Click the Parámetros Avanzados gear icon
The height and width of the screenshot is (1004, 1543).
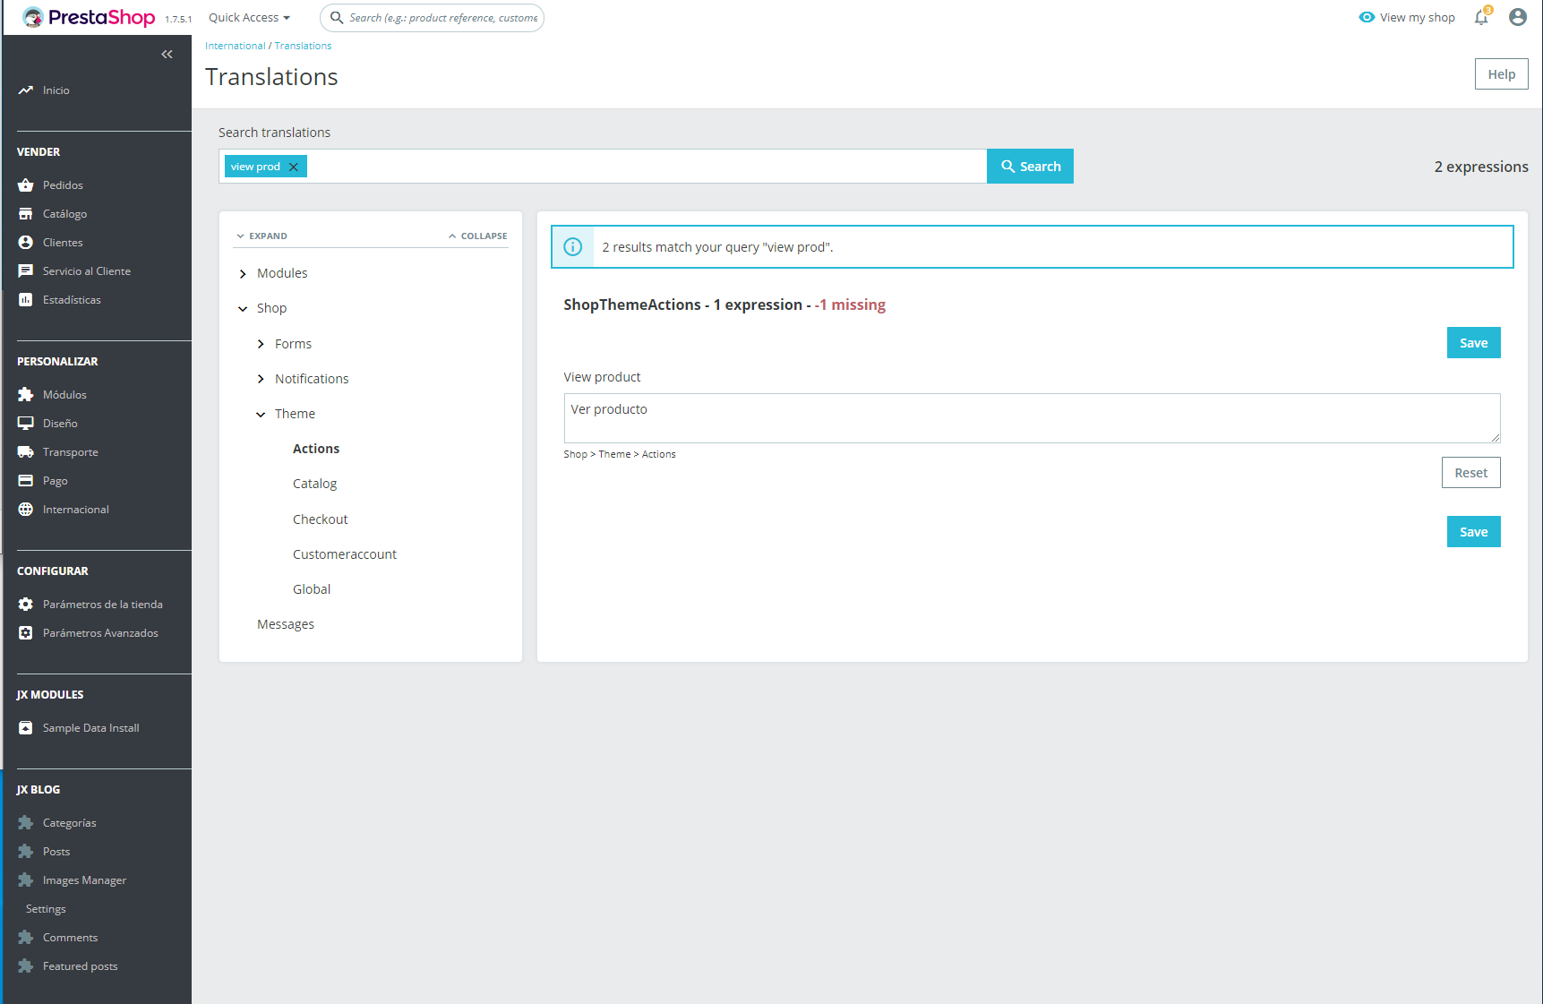(25, 633)
